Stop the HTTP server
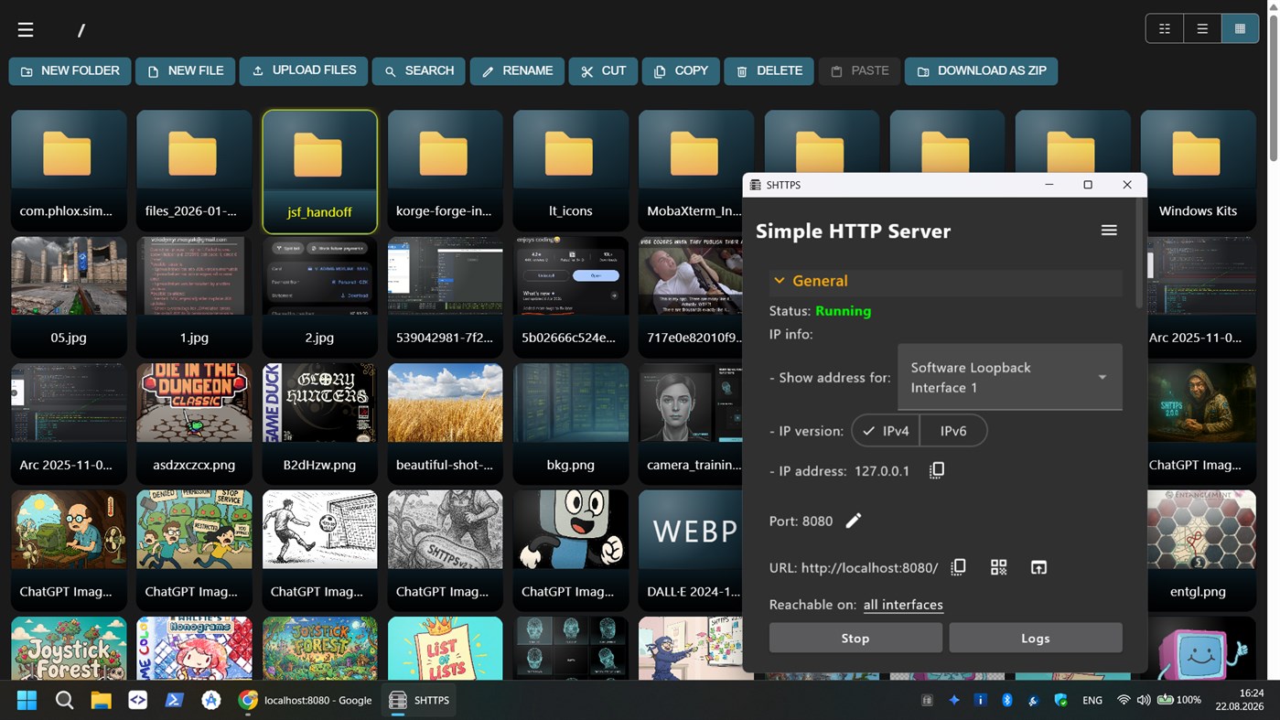1280x720 pixels. (855, 638)
